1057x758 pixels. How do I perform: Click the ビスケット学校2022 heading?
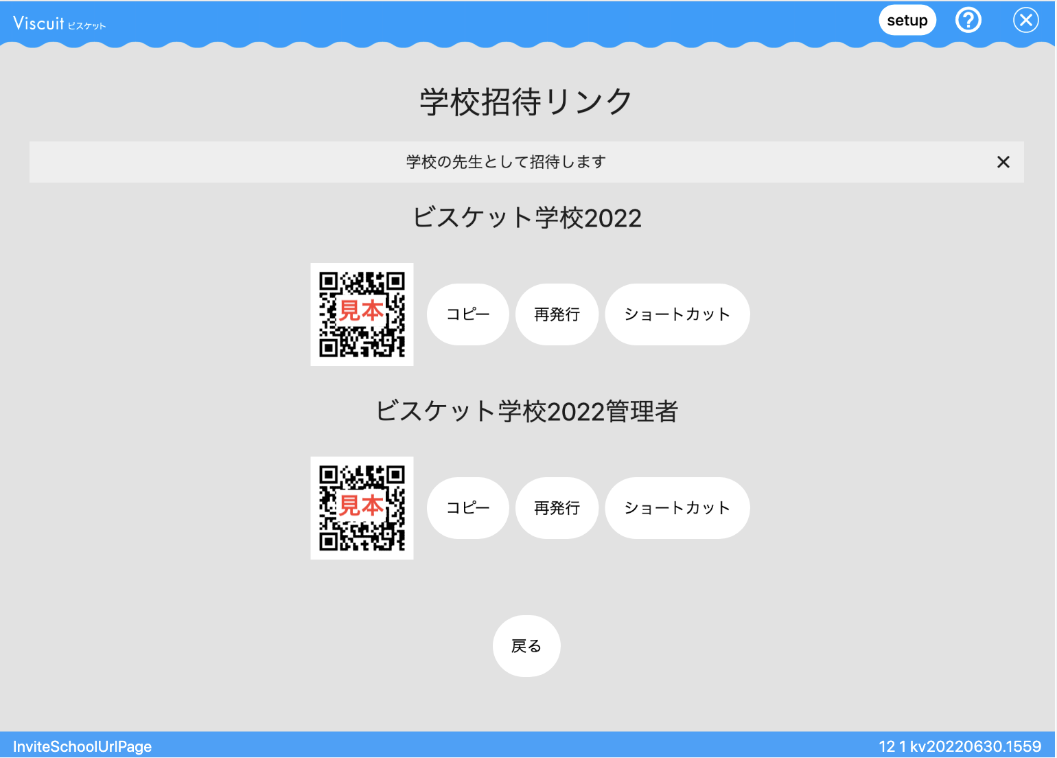[x=527, y=218]
